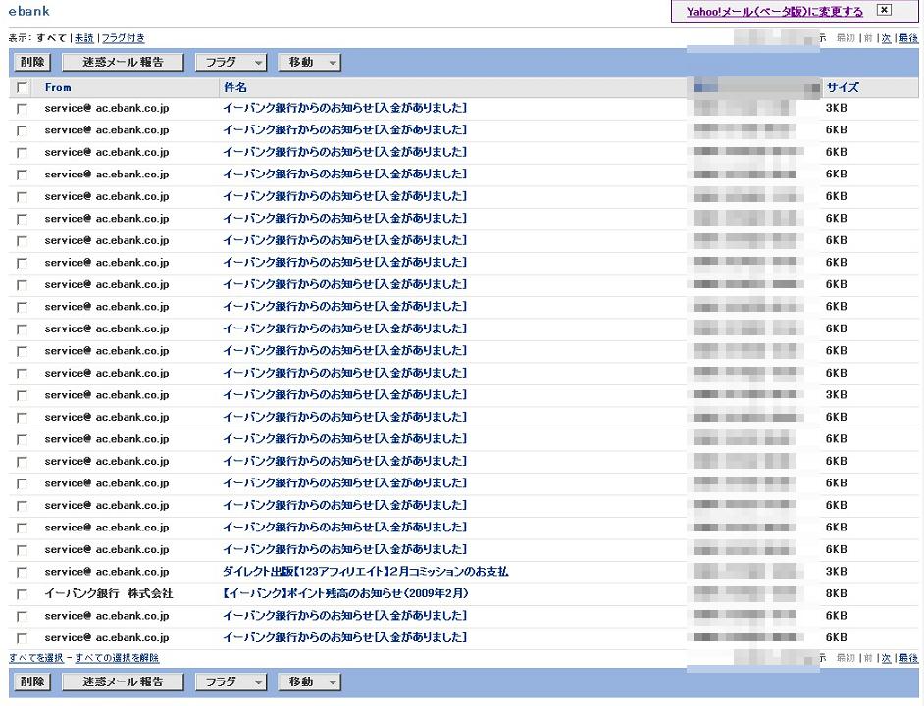Open 【イーバンク】ポイント残高のお知らせ(2009年2月) message
The width and height of the screenshot is (924, 706).
tap(344, 593)
